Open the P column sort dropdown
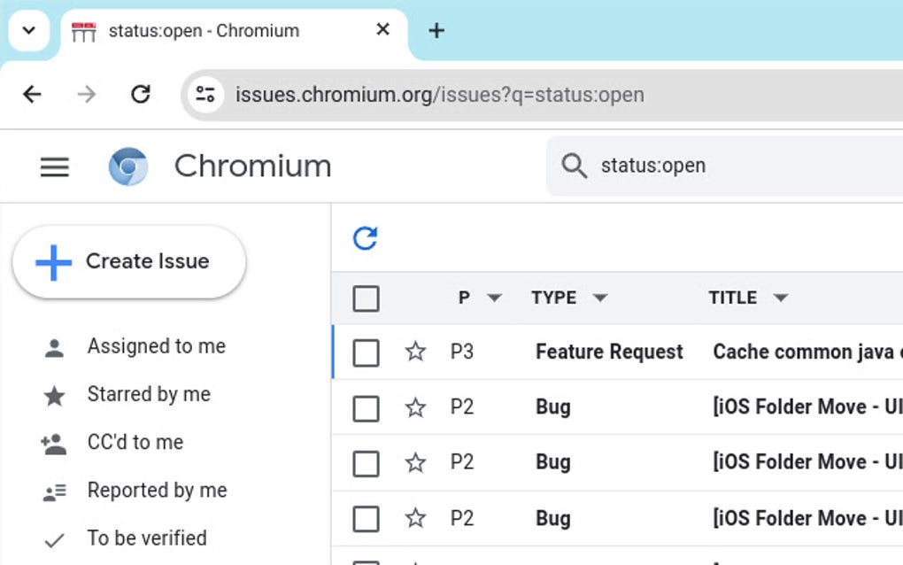 (495, 298)
